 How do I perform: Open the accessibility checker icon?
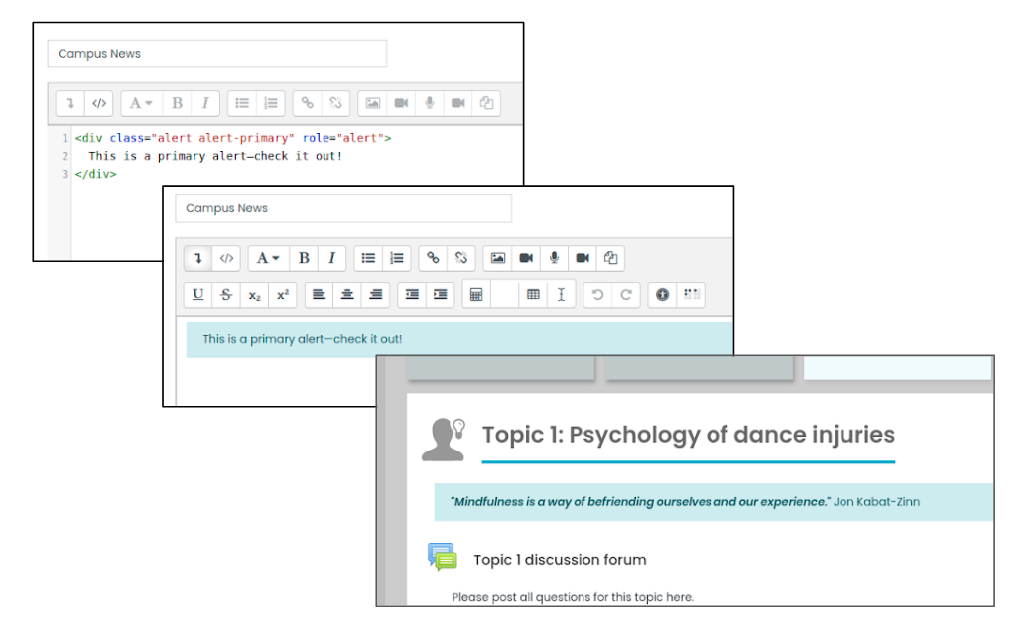662,295
